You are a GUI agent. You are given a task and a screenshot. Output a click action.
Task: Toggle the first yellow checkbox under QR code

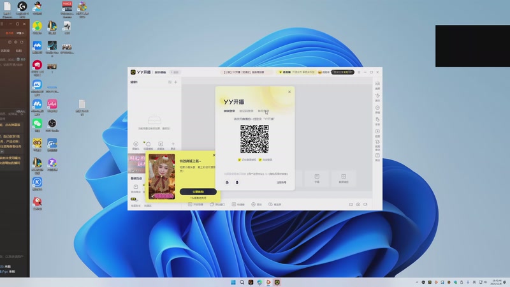(240, 160)
